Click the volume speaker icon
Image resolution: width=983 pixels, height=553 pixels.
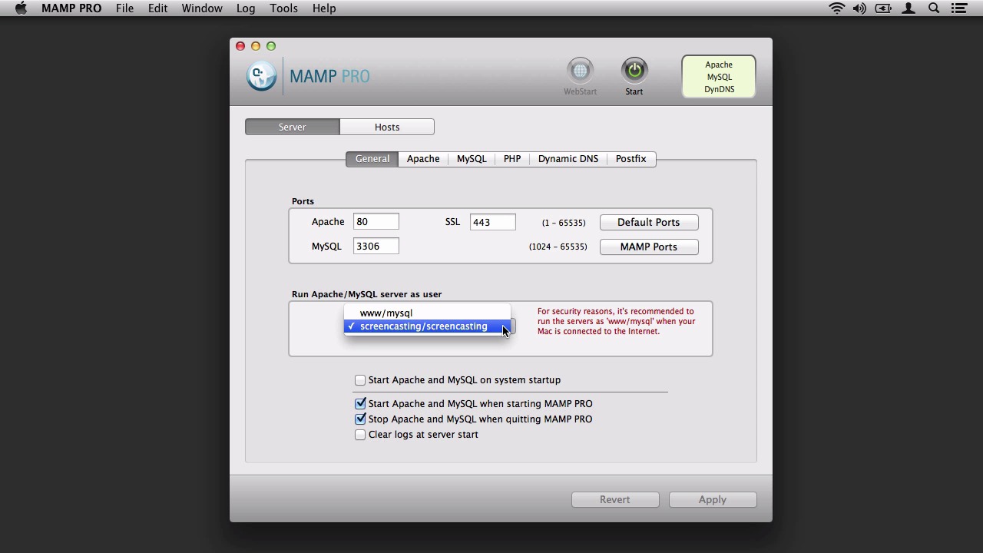pos(859,8)
